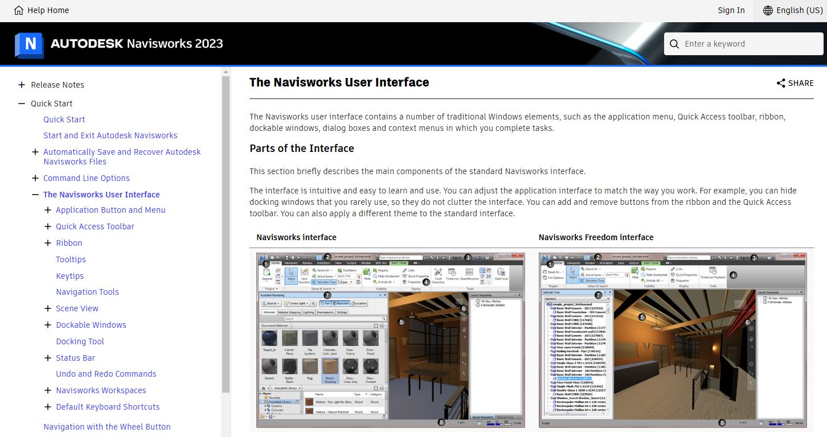The image size is (827, 437).
Task: Expand Default Keyboard Shortcuts node
Action: click(x=48, y=407)
